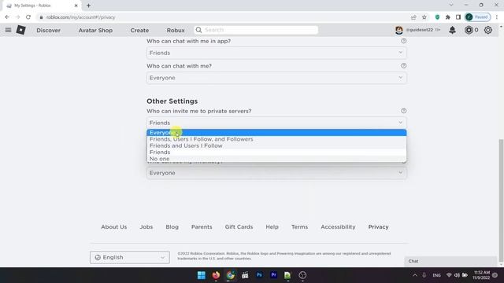Open the Chrome three-dot menu
The image size is (504, 283).
tap(497, 17)
